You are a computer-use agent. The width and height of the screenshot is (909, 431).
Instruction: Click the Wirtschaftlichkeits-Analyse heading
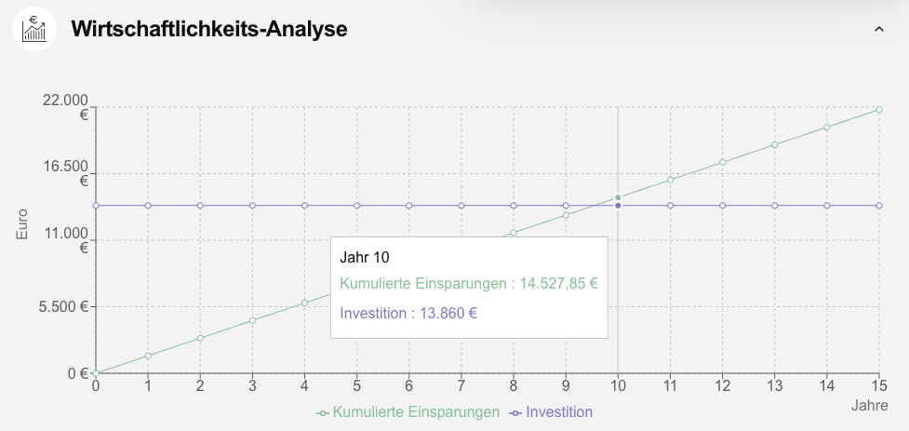[x=208, y=30]
